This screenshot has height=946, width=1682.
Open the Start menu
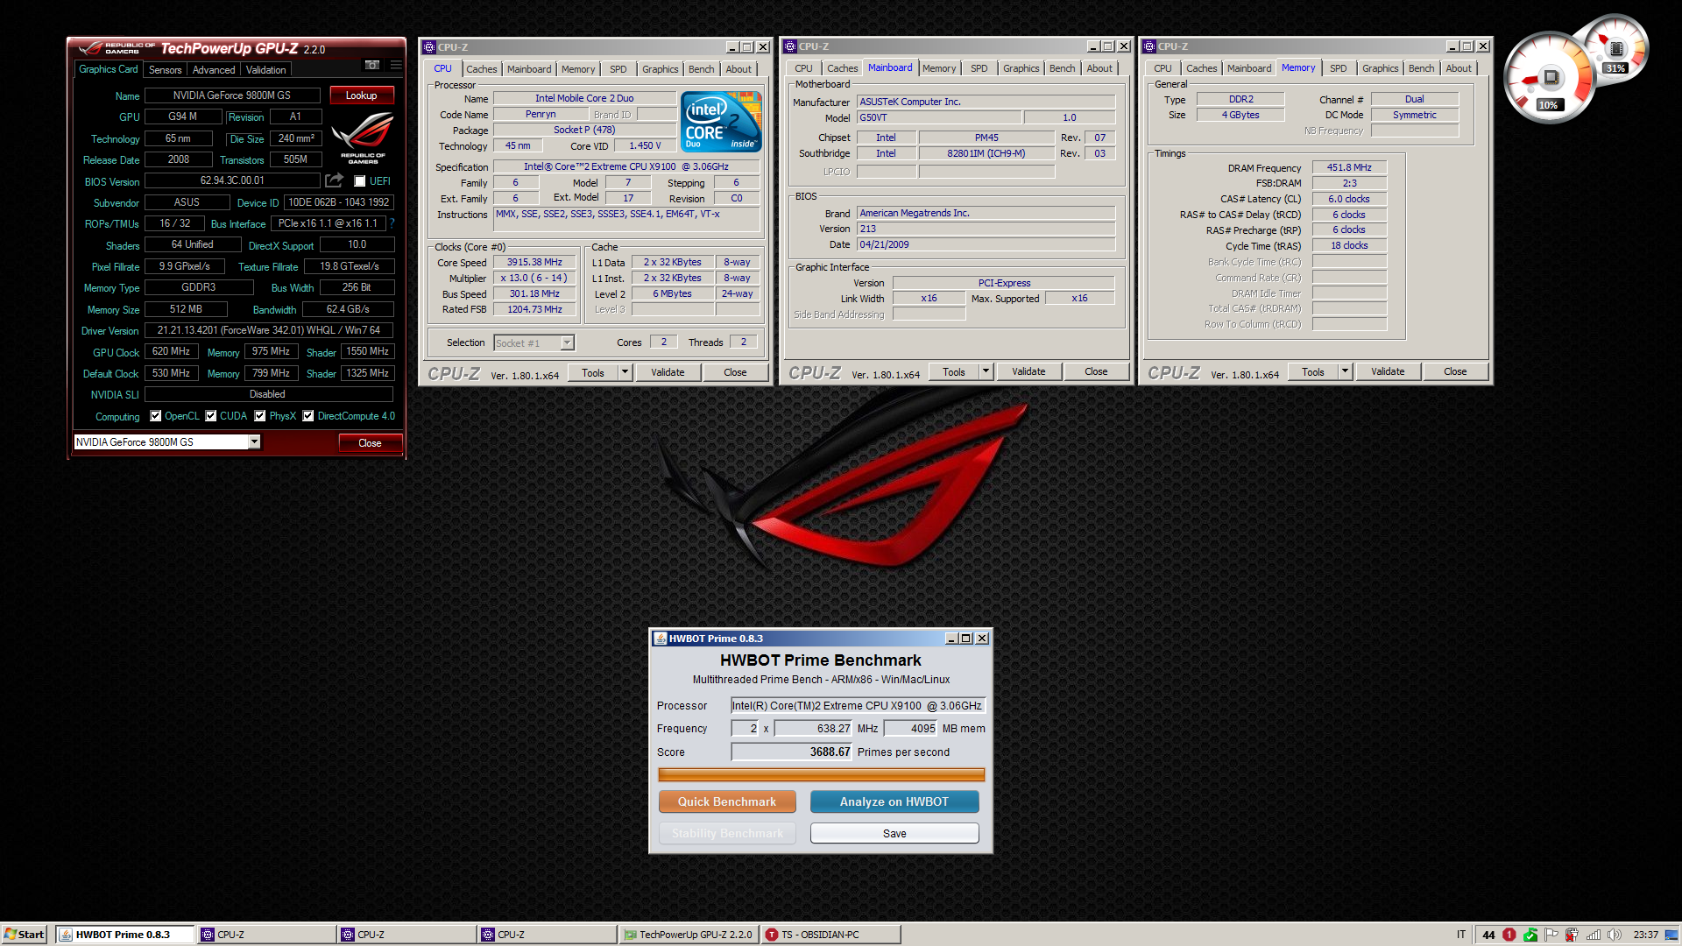pos(25,935)
